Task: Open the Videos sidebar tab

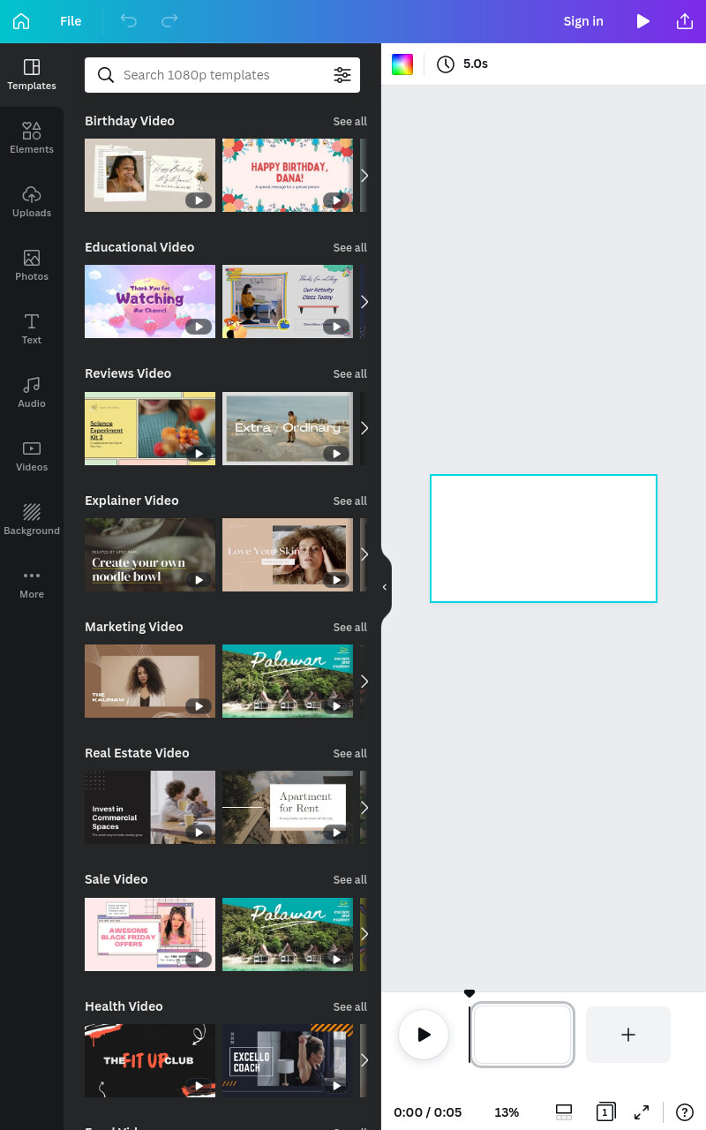Action: (x=32, y=456)
